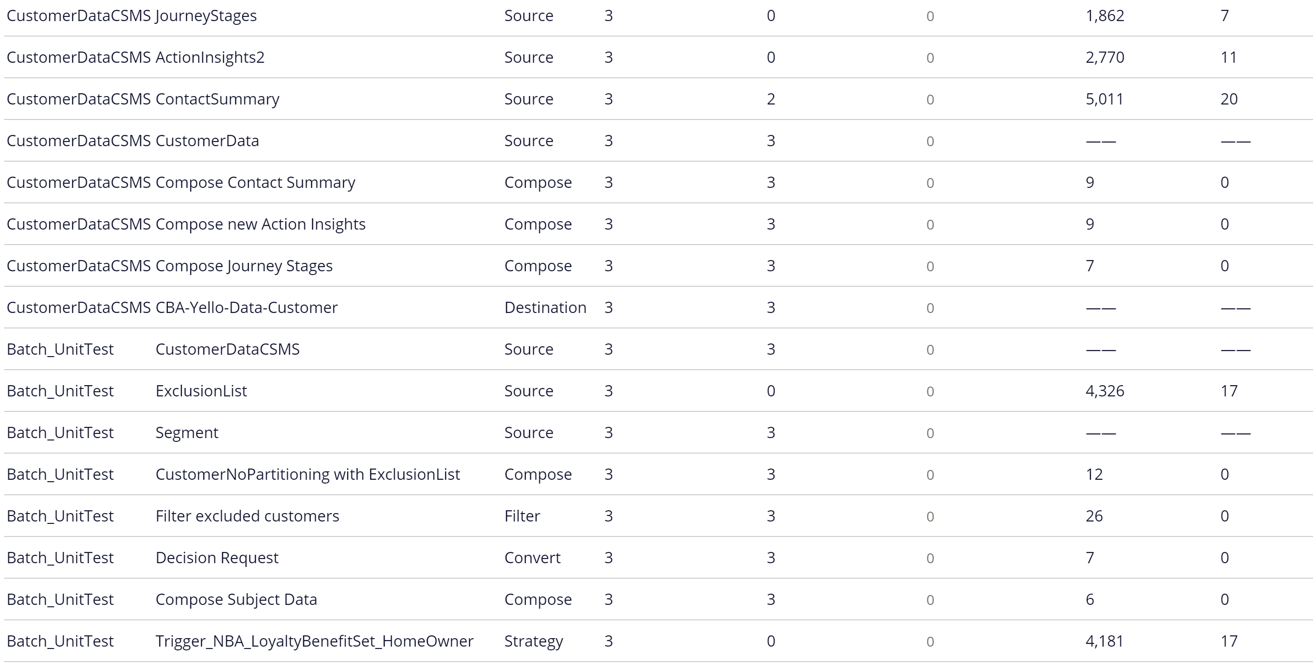
Task: Click CustomerDataCSMS cell in JourneyStages row
Action: (79, 16)
